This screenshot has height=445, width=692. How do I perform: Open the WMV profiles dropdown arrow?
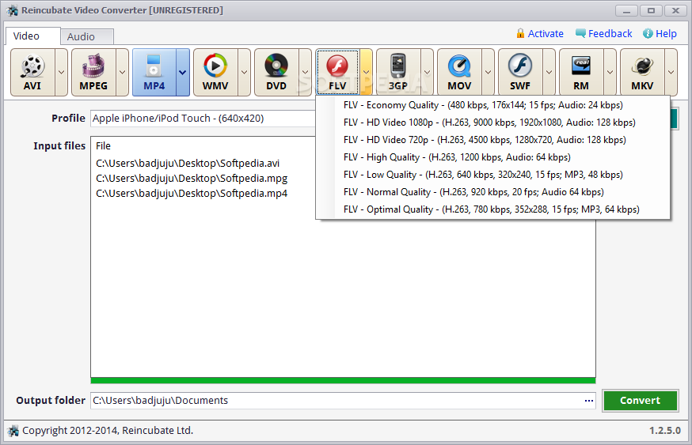click(x=244, y=72)
